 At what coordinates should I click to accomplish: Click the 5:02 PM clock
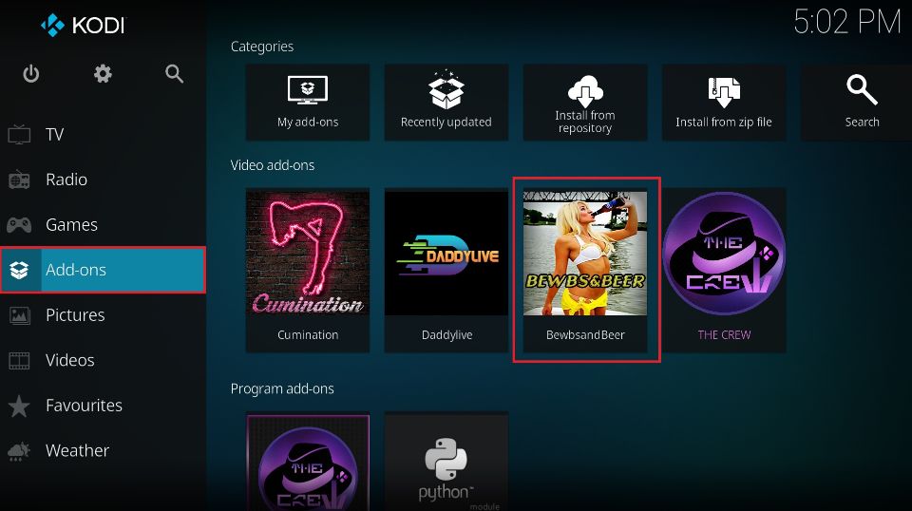coord(846,23)
